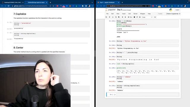Open the Jupyter Kernel menu
This screenshot has height=107, width=190.
[x=135, y=14]
